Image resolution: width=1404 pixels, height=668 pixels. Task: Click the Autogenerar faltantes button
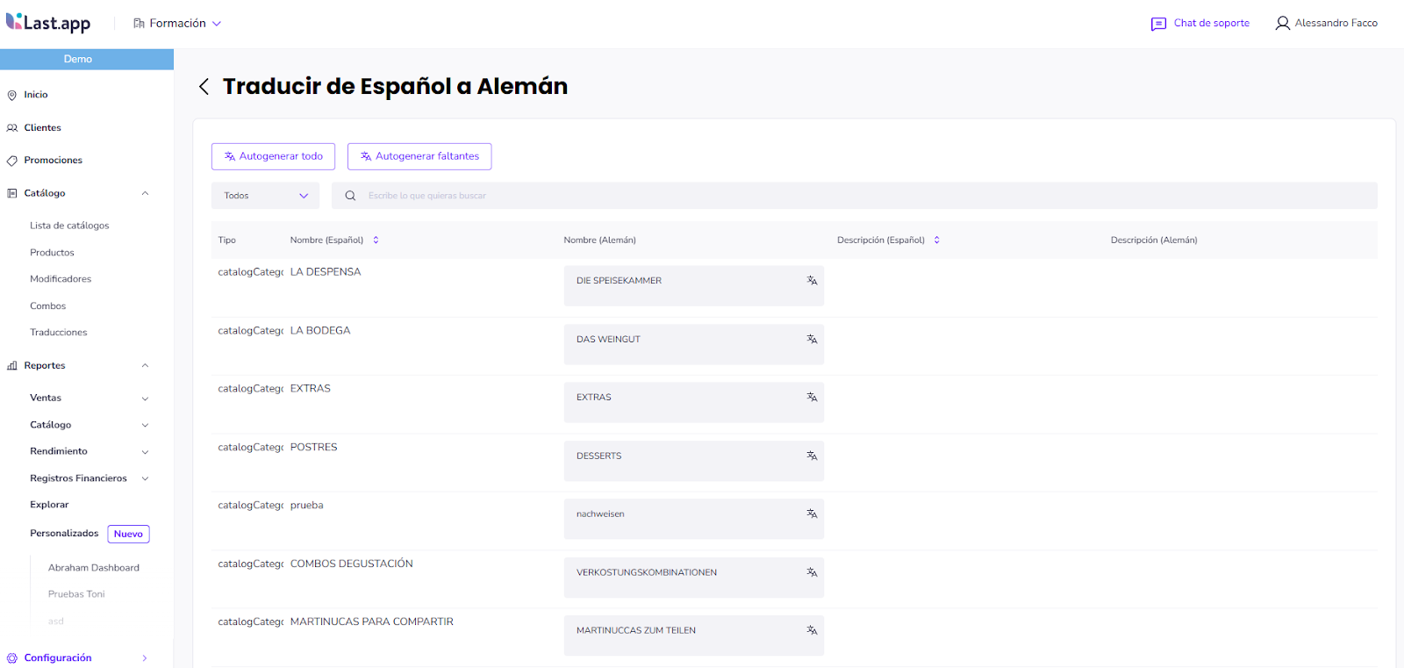point(419,156)
